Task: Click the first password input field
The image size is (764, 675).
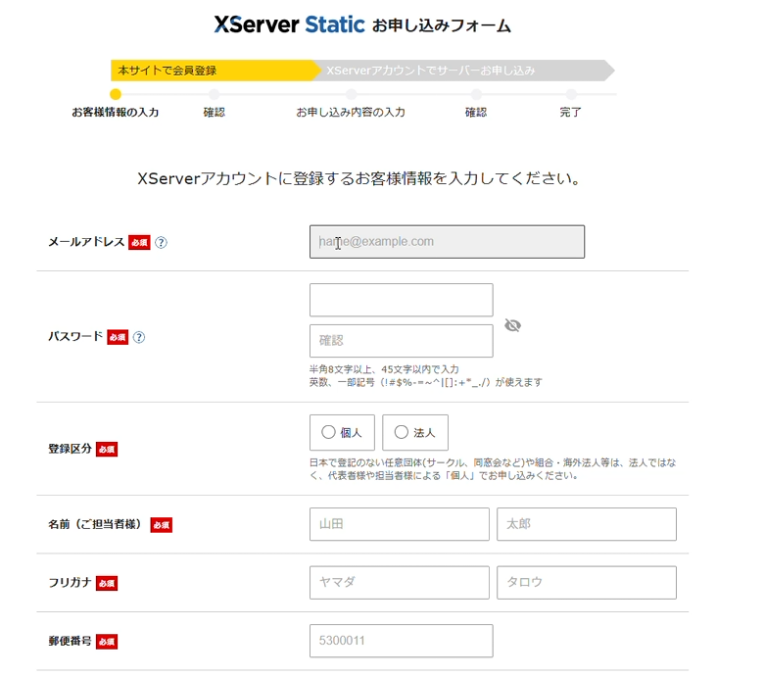Action: point(401,300)
